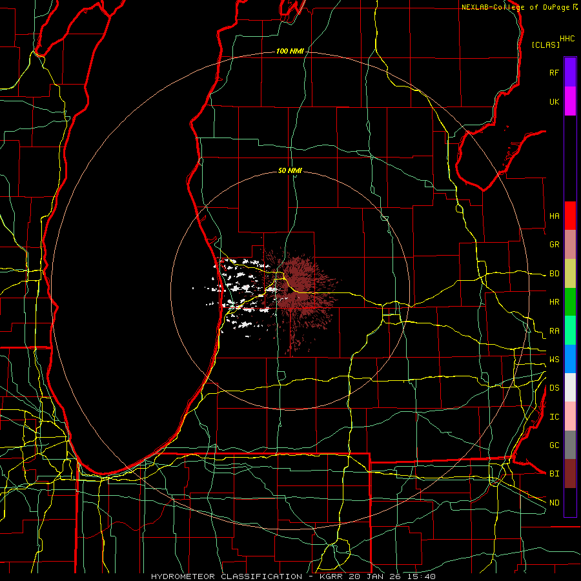
Task: Click the "[CLAS]" units label
Action: [x=545, y=45]
